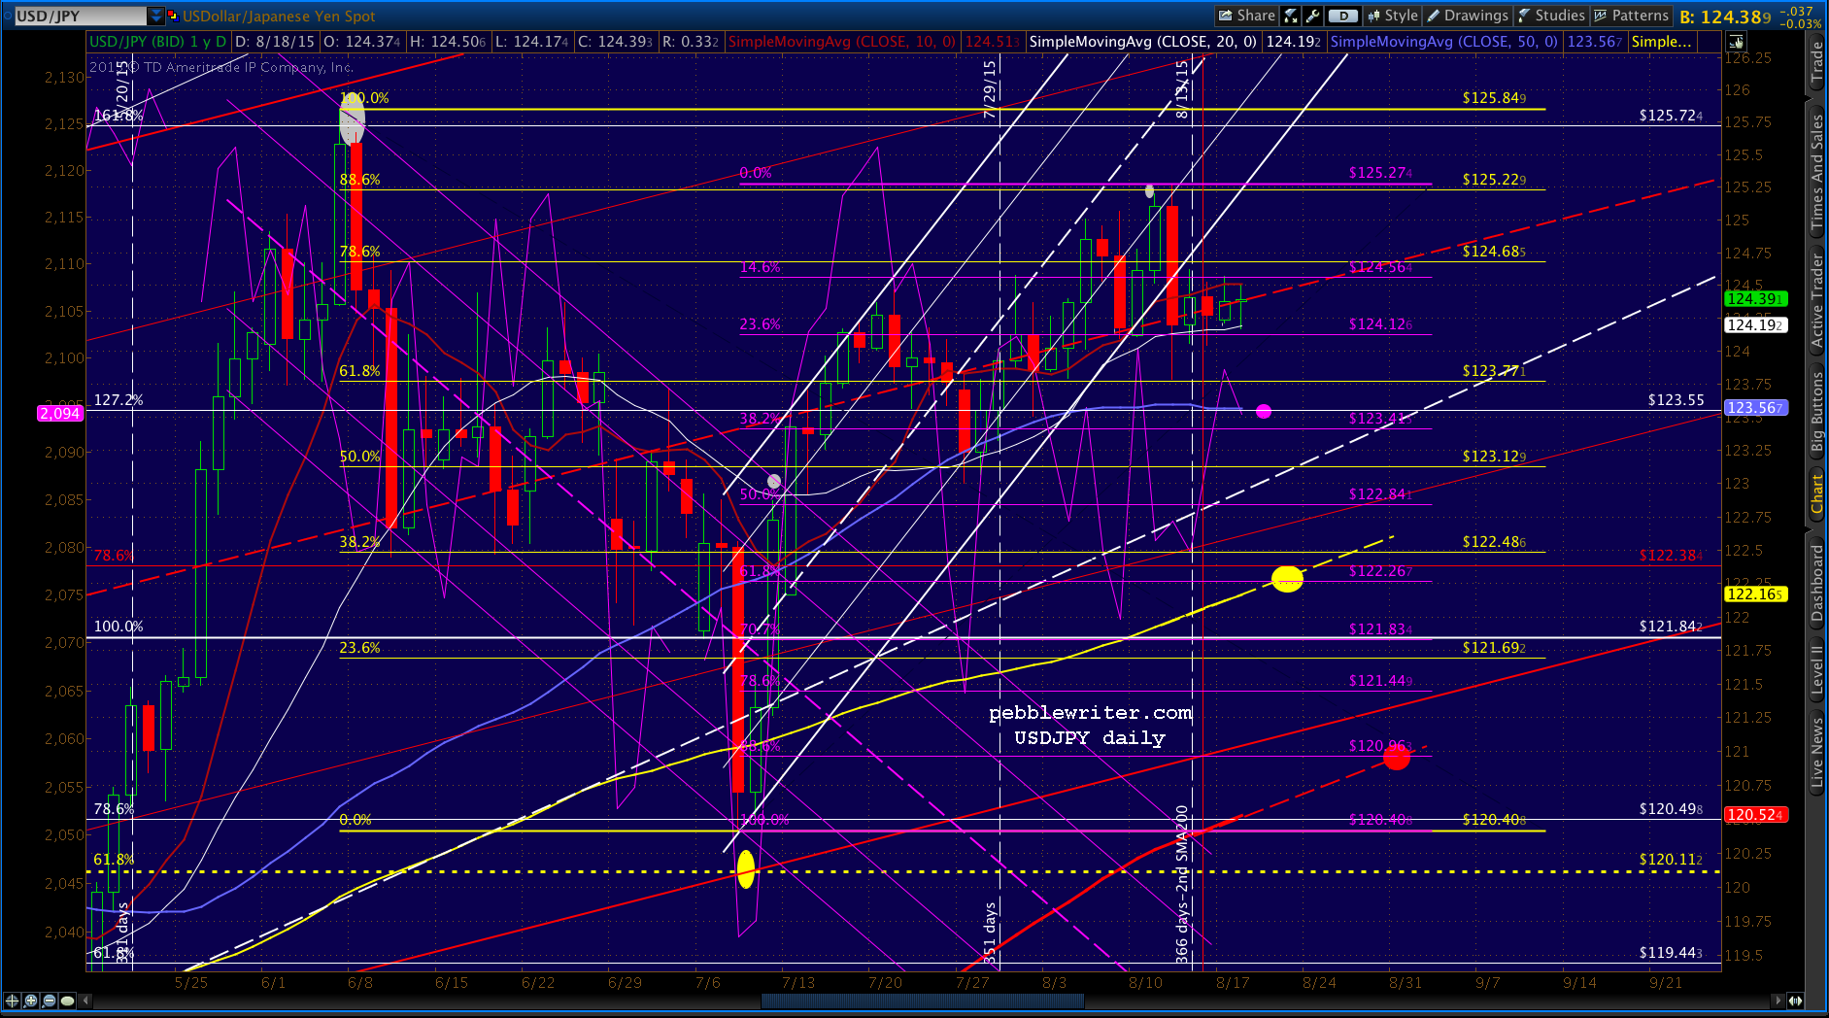Click the B: 124.389 bid quote

(x=1725, y=17)
